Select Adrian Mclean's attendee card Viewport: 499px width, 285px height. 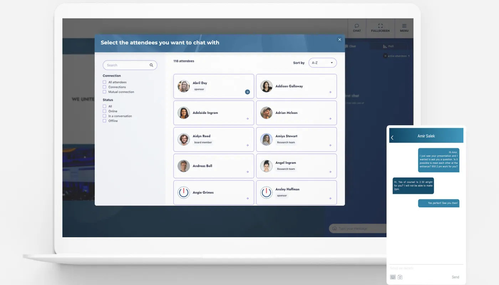(x=296, y=113)
